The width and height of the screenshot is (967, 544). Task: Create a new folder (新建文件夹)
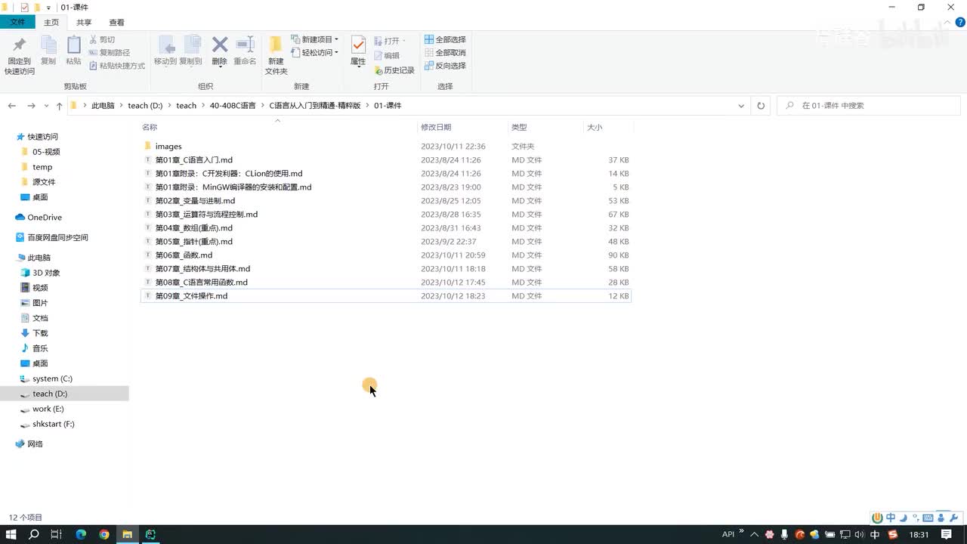pyautogui.click(x=276, y=55)
